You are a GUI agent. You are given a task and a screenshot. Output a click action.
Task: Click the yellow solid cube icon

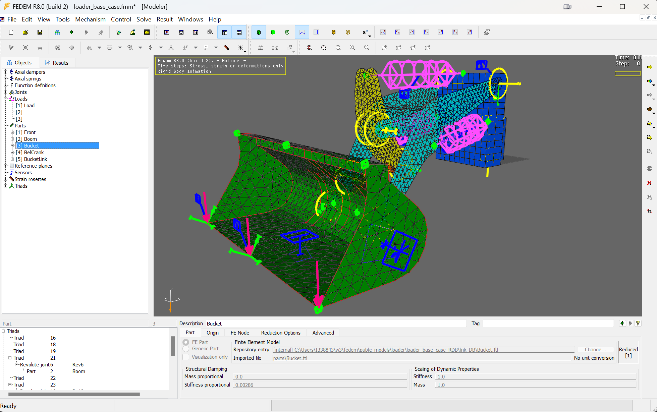point(333,32)
